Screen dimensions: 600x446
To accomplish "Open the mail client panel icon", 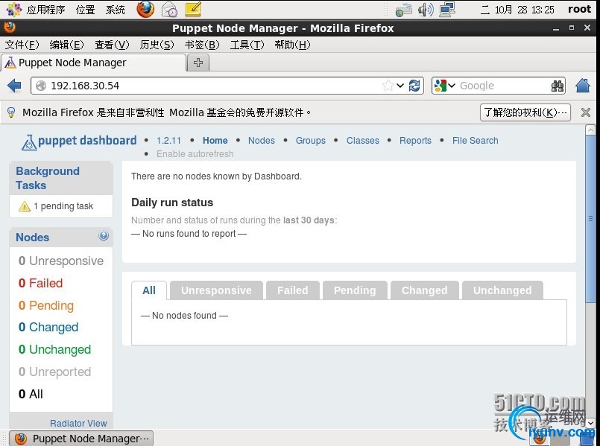I will tap(169, 10).
